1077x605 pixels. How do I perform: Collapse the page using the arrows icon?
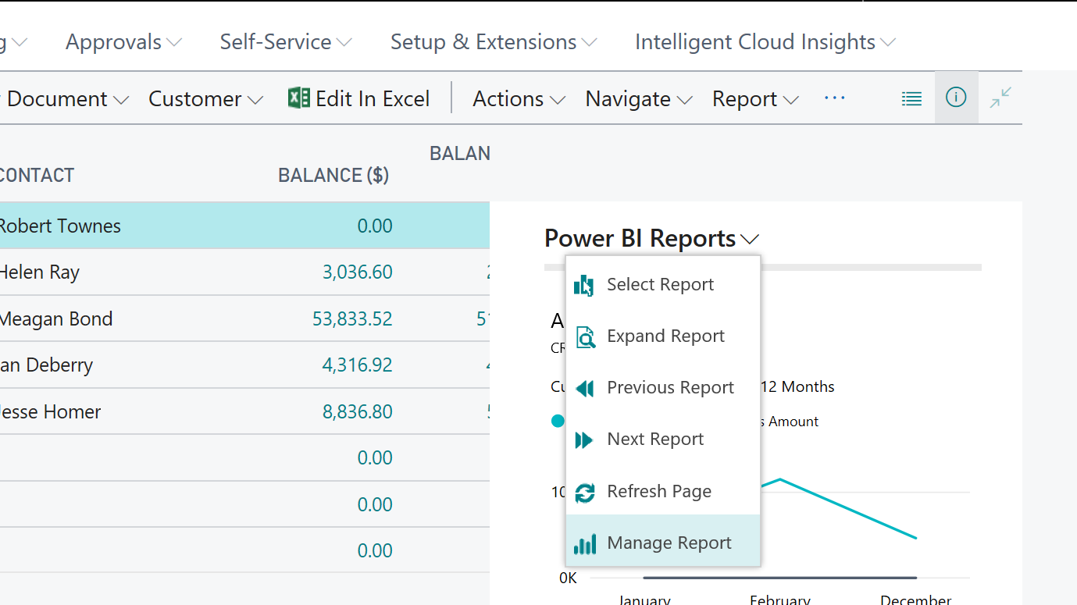pyautogui.click(x=1000, y=98)
